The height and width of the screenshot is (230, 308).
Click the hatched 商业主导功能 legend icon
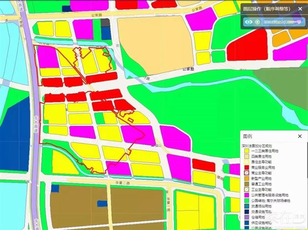247,173
